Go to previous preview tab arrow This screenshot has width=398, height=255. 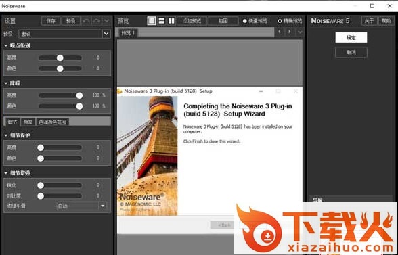coord(280,32)
